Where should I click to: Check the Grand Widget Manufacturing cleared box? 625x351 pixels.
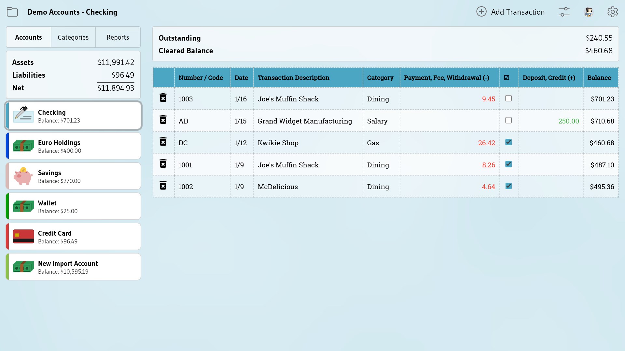click(508, 120)
